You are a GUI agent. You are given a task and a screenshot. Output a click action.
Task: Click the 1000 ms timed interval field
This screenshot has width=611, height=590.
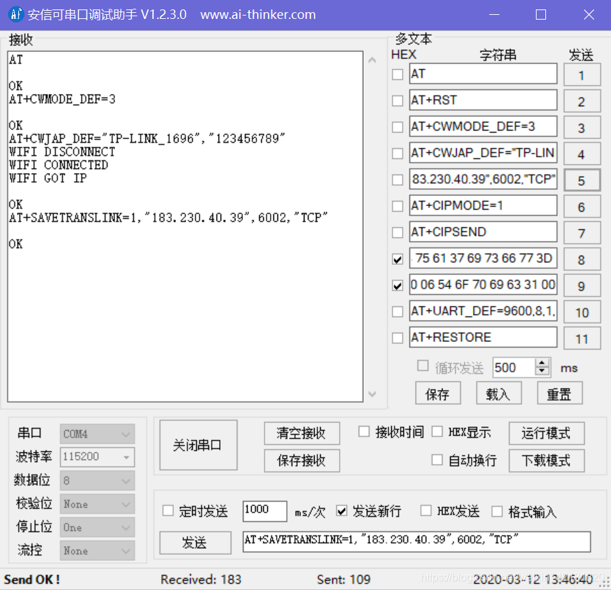(x=265, y=511)
